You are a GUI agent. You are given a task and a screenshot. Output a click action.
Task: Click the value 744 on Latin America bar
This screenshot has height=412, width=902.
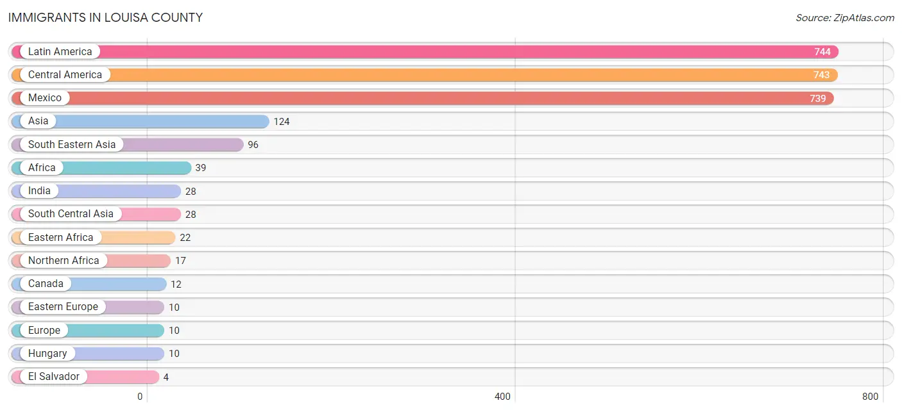pyautogui.click(x=822, y=52)
